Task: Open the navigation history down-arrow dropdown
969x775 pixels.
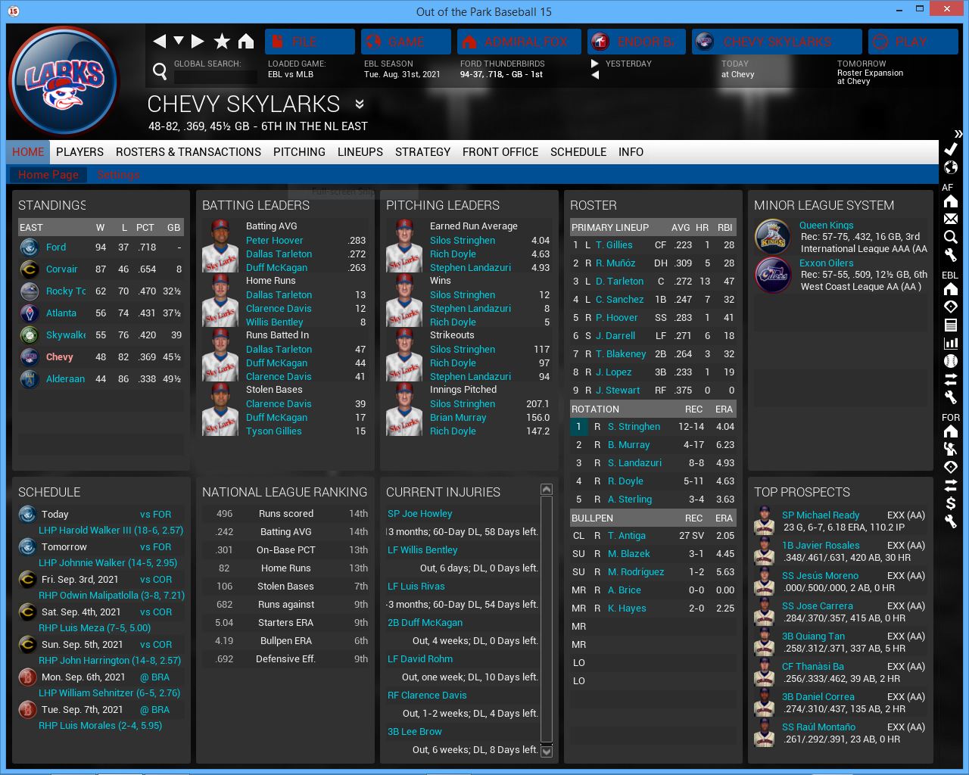Action: pyautogui.click(x=179, y=41)
